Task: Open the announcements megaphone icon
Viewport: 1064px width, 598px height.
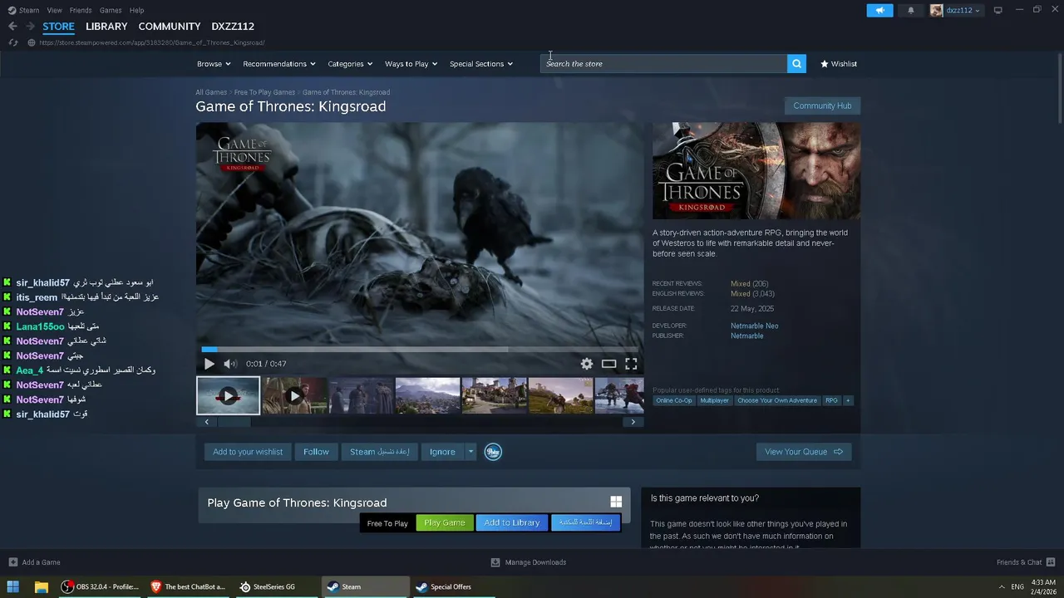Action: pyautogui.click(x=879, y=11)
